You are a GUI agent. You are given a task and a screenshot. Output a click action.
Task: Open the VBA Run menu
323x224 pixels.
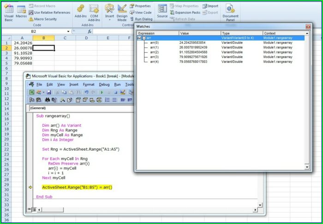pyautogui.click(x=117, y=84)
